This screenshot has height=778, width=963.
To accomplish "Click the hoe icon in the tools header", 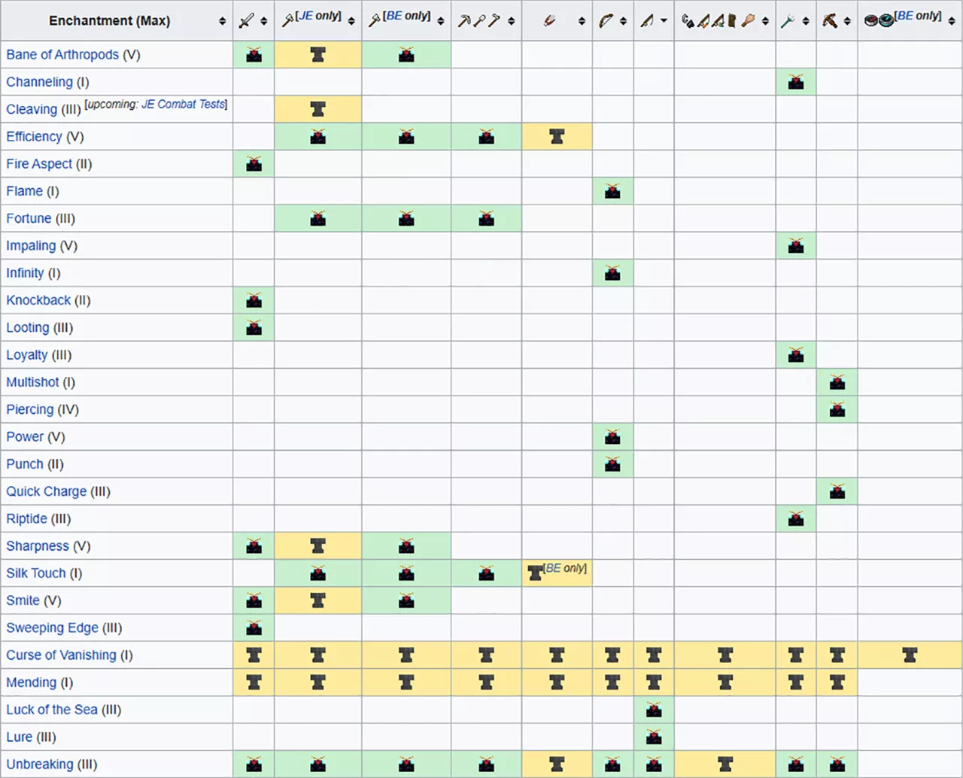I will point(494,21).
